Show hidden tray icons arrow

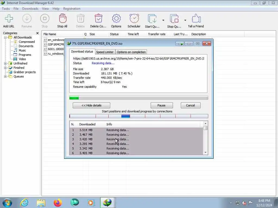[x=231, y=203]
